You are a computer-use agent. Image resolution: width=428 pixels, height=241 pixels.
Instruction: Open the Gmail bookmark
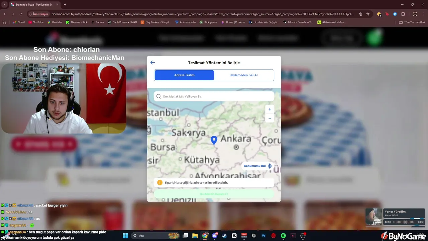pos(19,22)
